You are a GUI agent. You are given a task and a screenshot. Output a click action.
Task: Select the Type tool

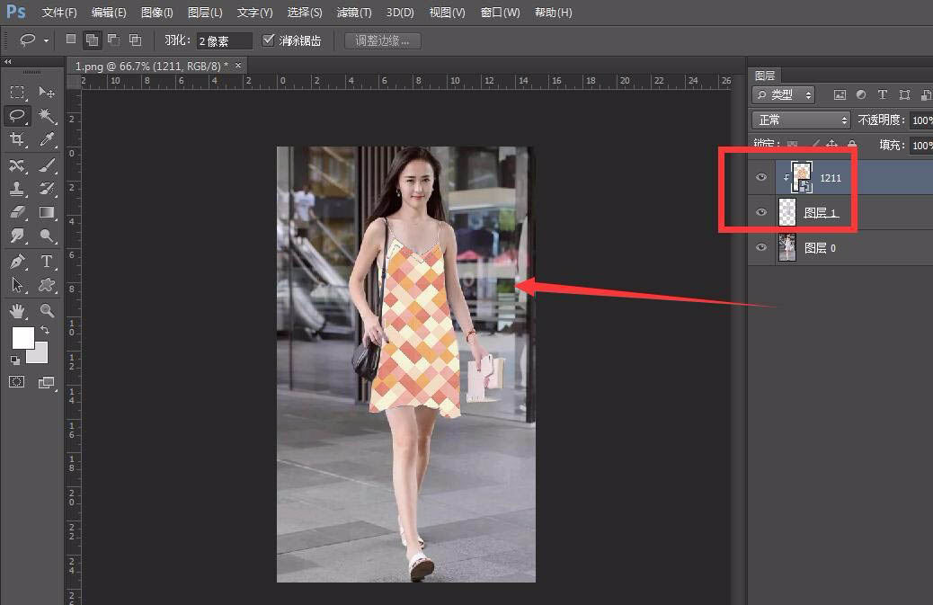click(x=47, y=262)
